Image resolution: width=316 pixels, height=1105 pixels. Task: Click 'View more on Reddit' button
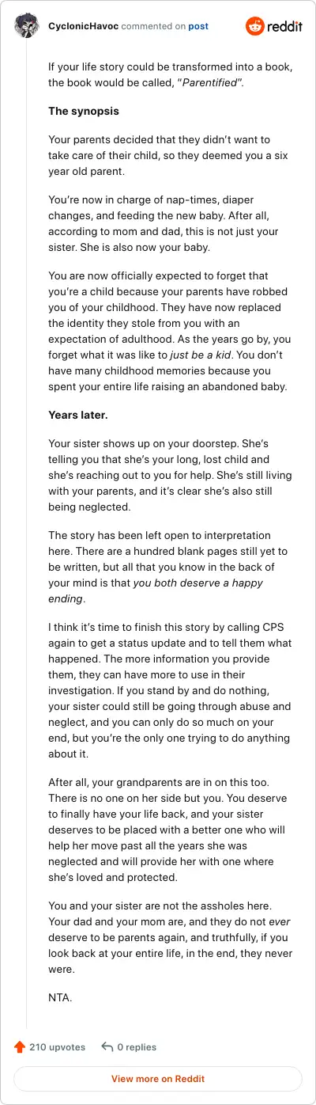pyautogui.click(x=158, y=1078)
